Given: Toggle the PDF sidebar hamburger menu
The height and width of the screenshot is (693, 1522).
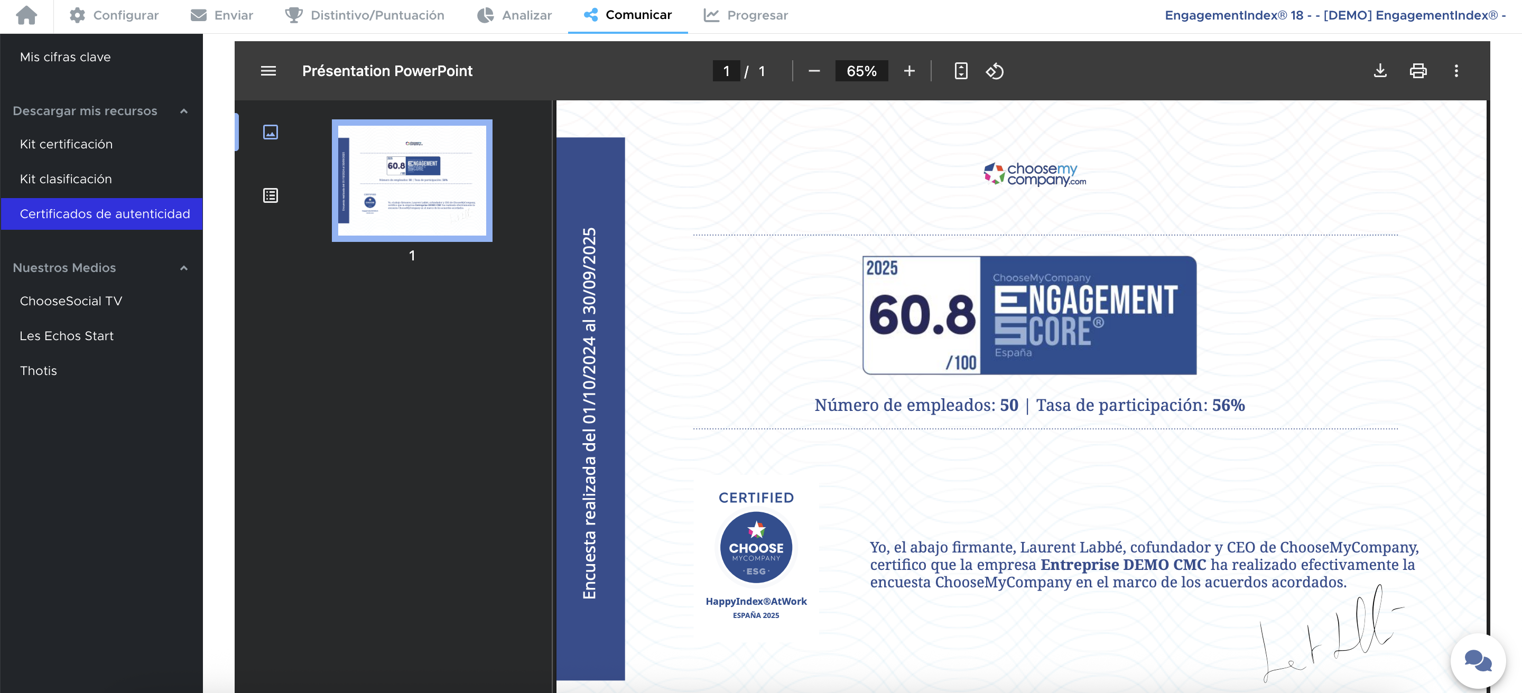Looking at the screenshot, I should pyautogui.click(x=268, y=71).
